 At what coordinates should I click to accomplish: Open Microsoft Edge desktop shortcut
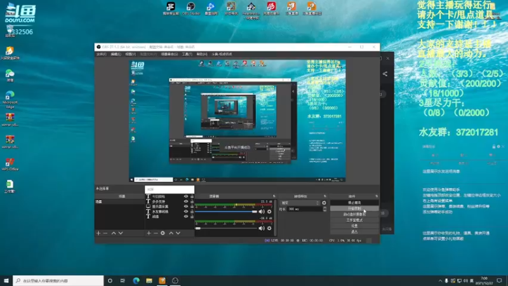[10, 100]
